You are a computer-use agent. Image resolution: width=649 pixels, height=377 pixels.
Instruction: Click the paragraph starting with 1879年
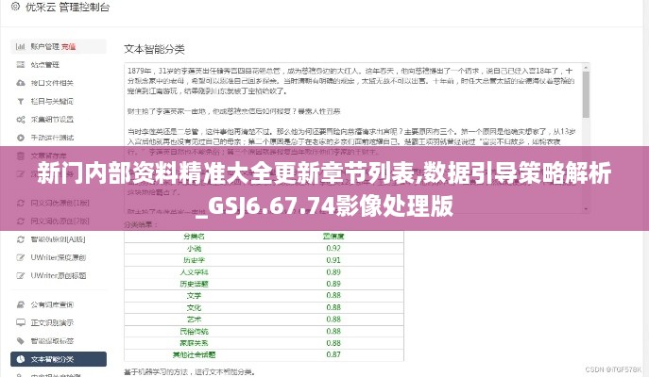point(350,81)
